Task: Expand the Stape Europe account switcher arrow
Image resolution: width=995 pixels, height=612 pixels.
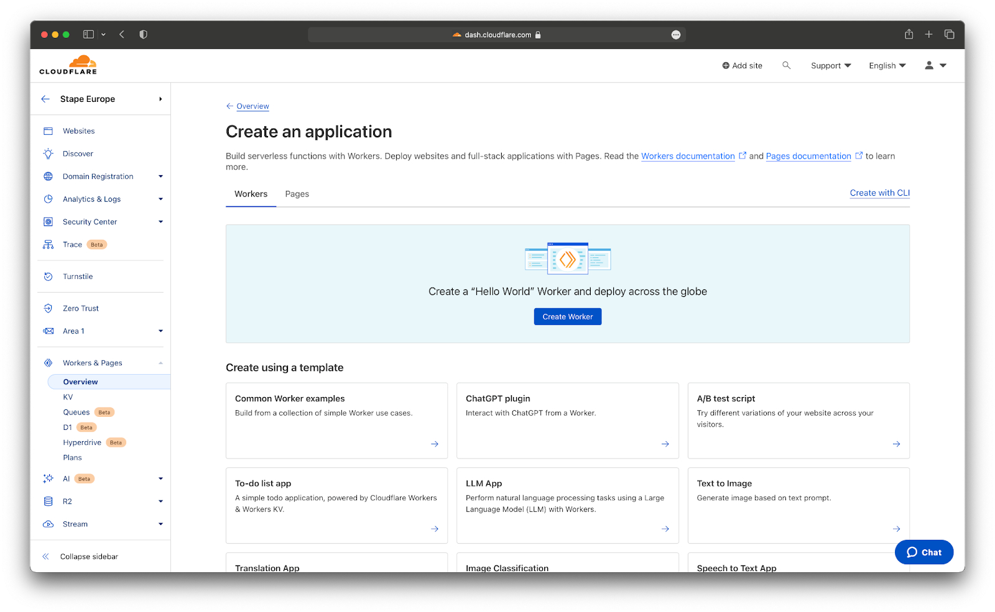Action: [x=160, y=99]
